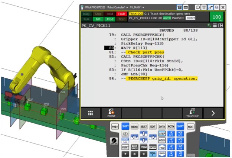Toggle the STEP key
The height and width of the screenshot is (158, 232).
[162, 133]
